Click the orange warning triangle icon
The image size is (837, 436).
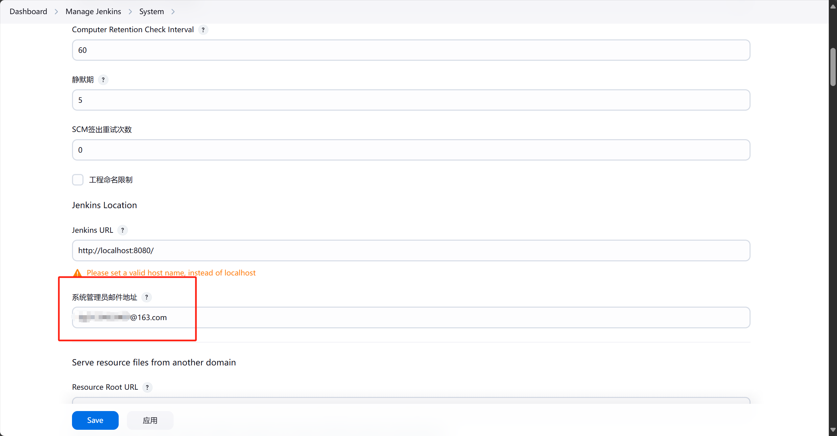pyautogui.click(x=77, y=273)
